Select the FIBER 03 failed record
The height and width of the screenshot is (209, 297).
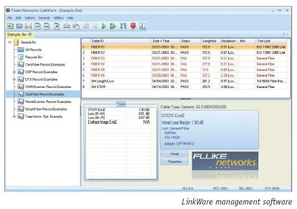point(184,58)
